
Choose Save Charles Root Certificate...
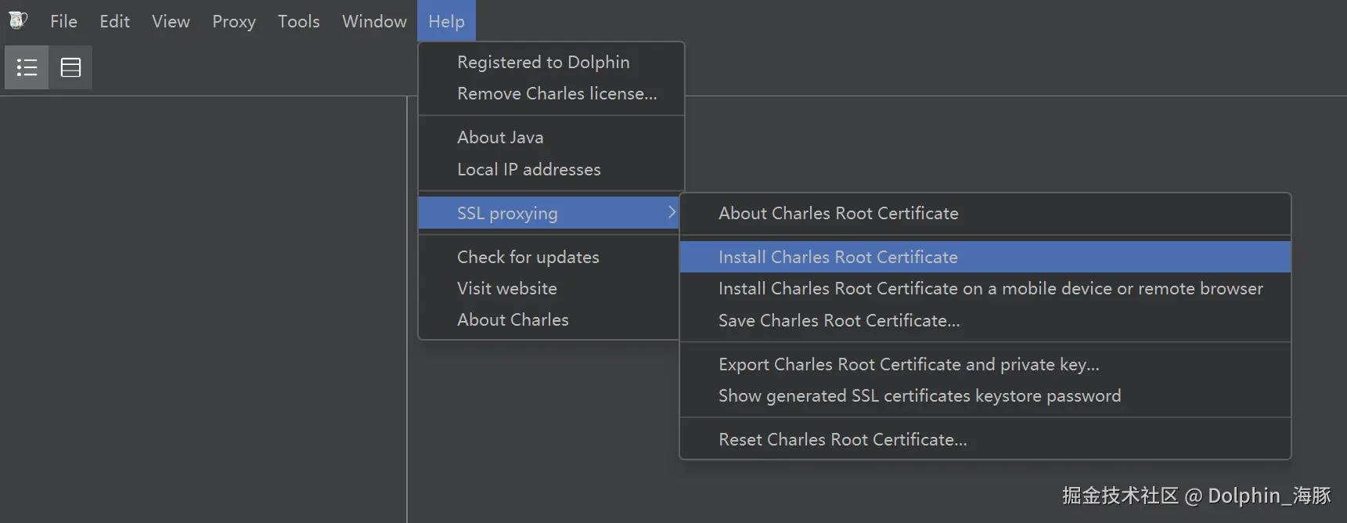(x=985, y=320)
